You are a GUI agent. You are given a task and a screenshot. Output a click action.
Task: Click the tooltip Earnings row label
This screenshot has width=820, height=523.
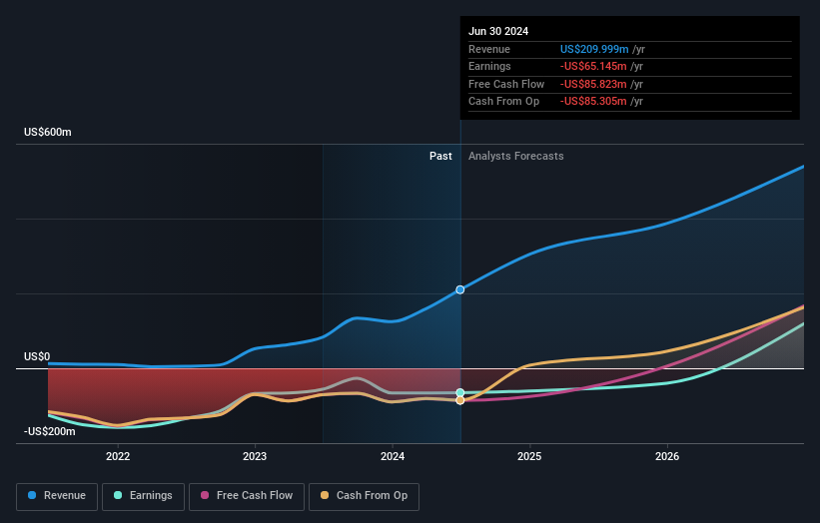489,66
